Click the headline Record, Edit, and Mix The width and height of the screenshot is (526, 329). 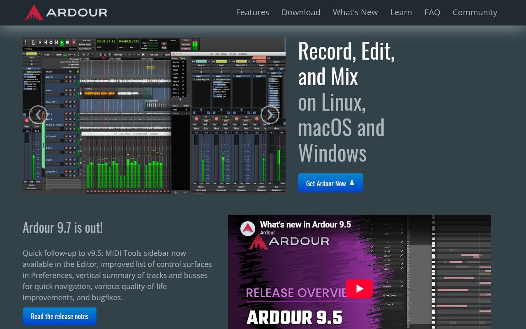point(346,63)
